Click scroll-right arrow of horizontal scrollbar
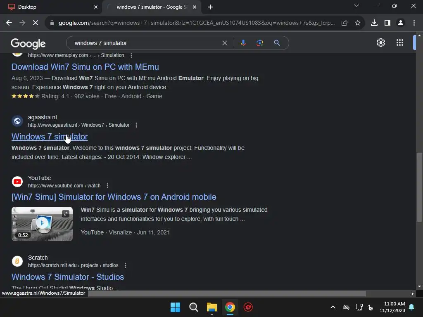 [413, 293]
